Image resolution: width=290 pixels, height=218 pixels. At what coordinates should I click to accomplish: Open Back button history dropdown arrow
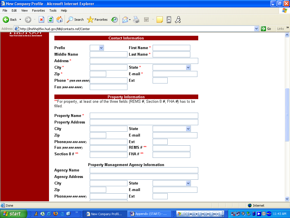click(x=20, y=20)
